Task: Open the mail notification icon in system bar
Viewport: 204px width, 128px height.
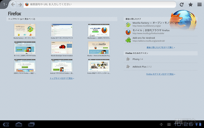Action: [x=169, y=124]
